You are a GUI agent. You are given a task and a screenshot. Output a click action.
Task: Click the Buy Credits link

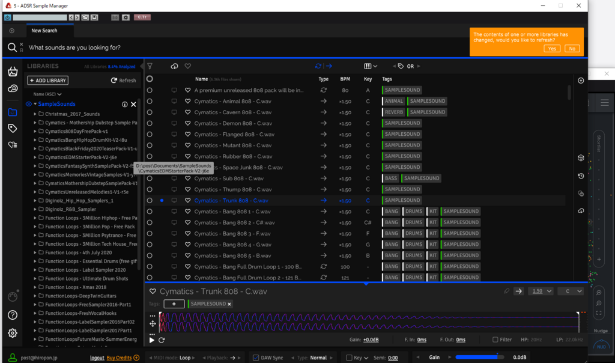click(119, 358)
